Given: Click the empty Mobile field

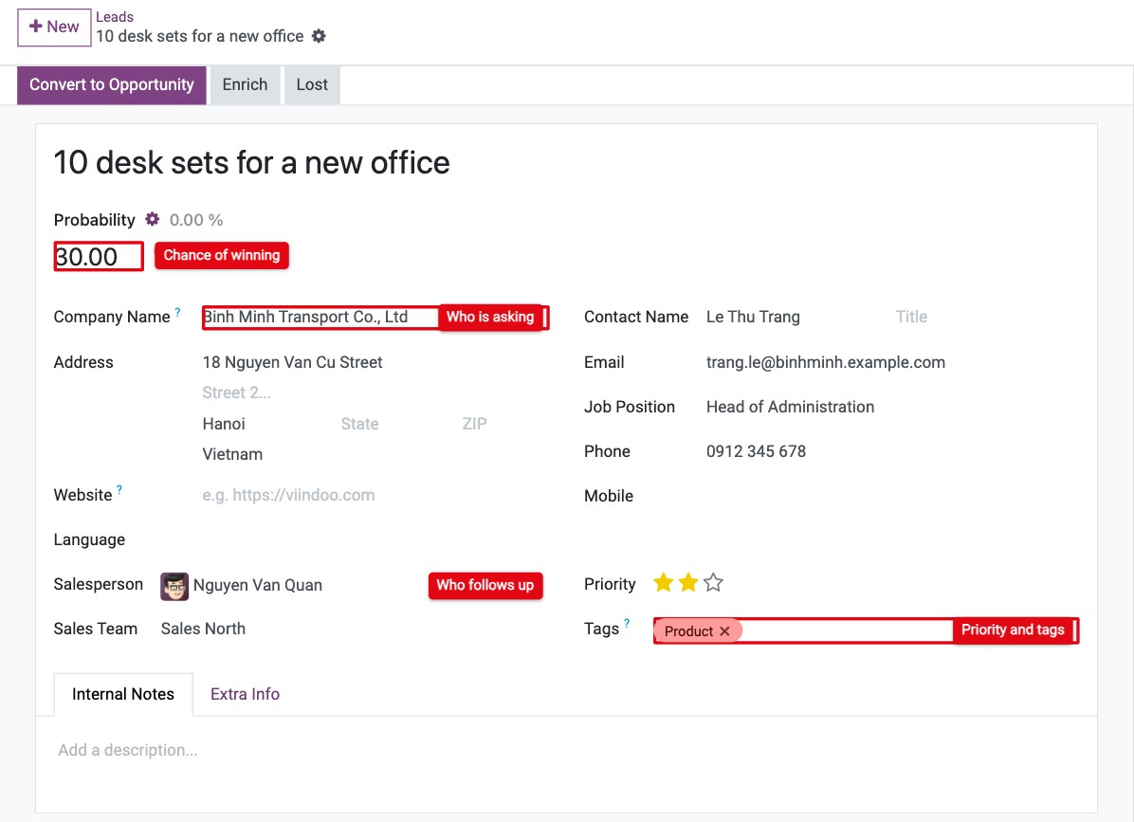Looking at the screenshot, I should tap(891, 496).
